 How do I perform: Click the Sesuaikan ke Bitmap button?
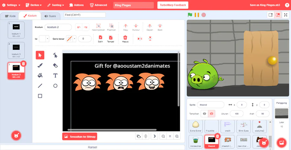tap(80, 136)
